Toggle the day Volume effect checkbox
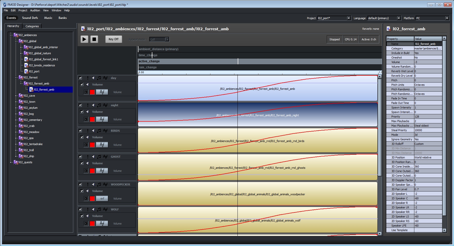 coord(82,85)
